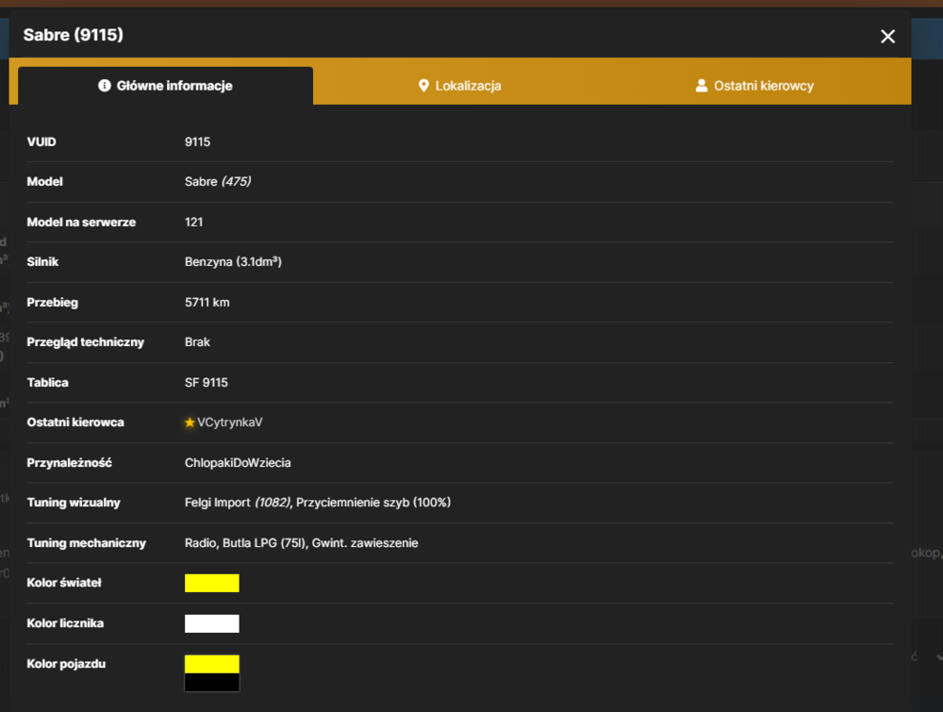The width and height of the screenshot is (943, 712).
Task: Click the black Kolor pojazdu swatch
Action: coord(211,682)
